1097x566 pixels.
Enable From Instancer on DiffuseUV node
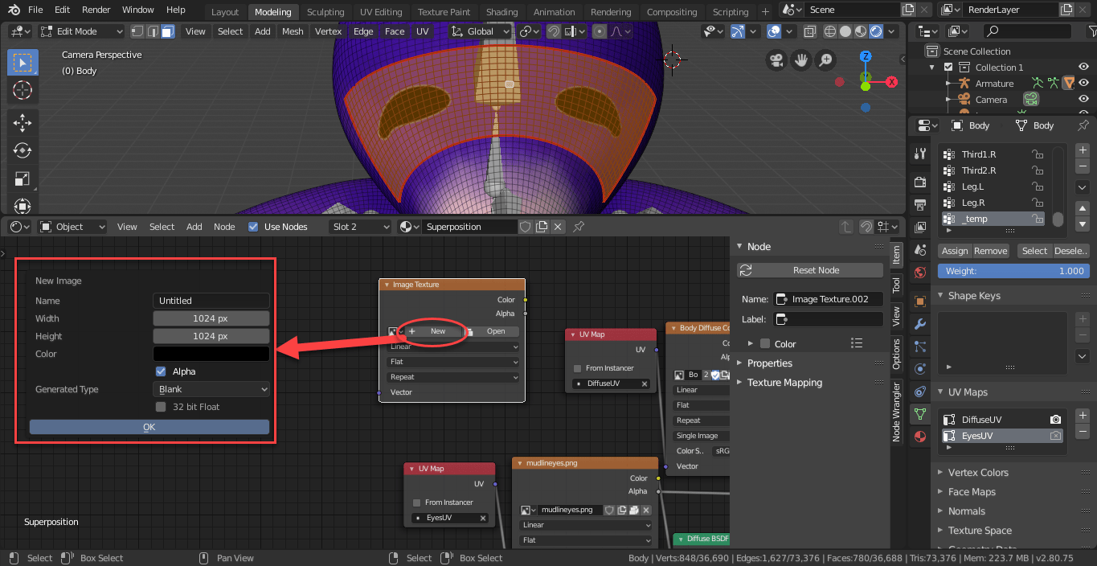point(577,368)
